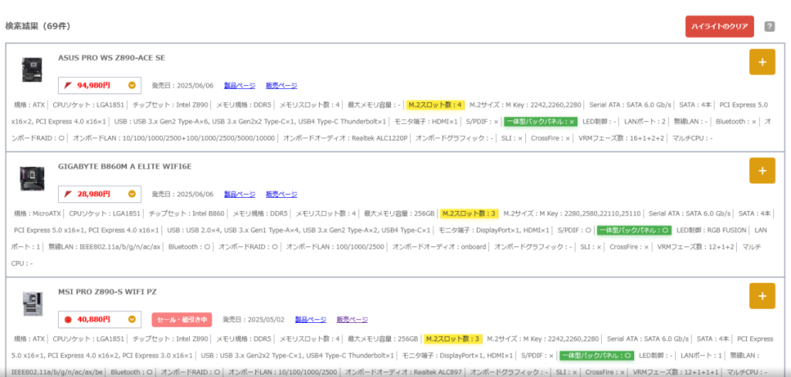This screenshot has width=791, height=377.
Task: Click the オンボードオーディオ : onboard spec
Action: pos(439,246)
